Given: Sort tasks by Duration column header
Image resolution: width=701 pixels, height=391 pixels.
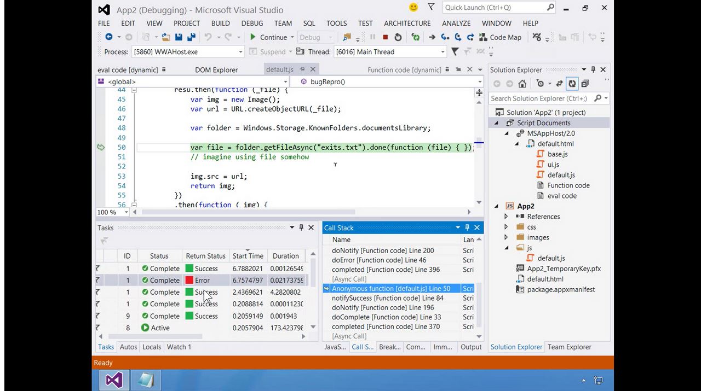Looking at the screenshot, I should (286, 256).
